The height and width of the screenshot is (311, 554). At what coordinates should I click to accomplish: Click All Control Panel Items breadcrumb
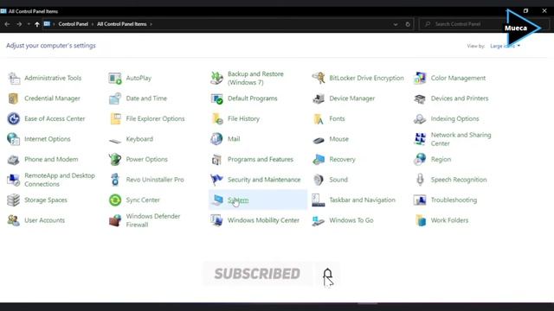[x=121, y=24]
